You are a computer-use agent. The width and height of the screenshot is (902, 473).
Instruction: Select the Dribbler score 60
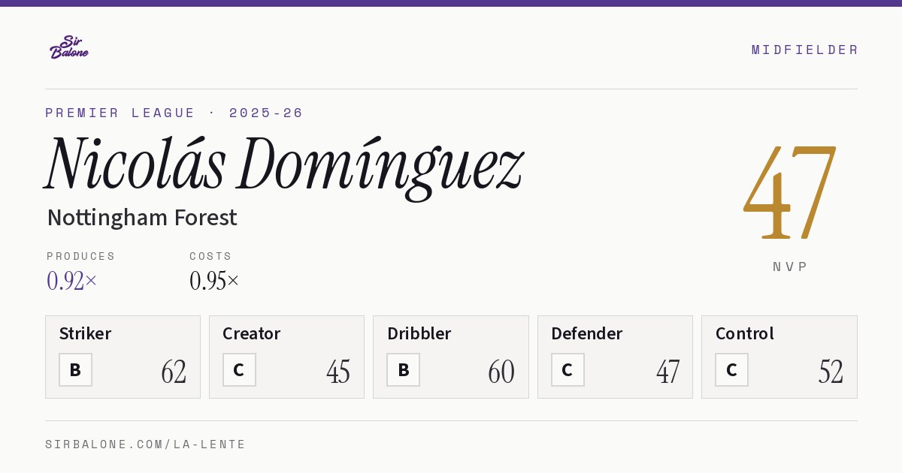click(501, 372)
